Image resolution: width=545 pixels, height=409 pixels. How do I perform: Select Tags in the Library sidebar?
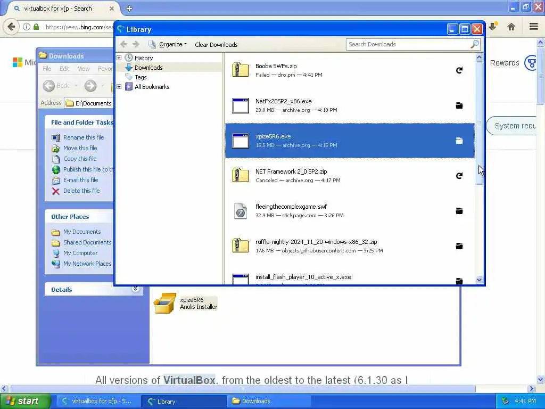pyautogui.click(x=141, y=77)
